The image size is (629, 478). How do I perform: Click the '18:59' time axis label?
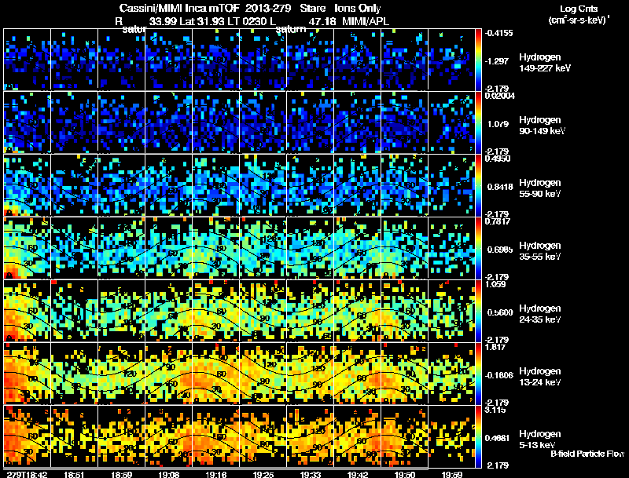[122, 475]
